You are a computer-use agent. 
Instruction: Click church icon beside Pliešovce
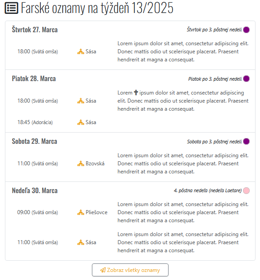coord(81,212)
